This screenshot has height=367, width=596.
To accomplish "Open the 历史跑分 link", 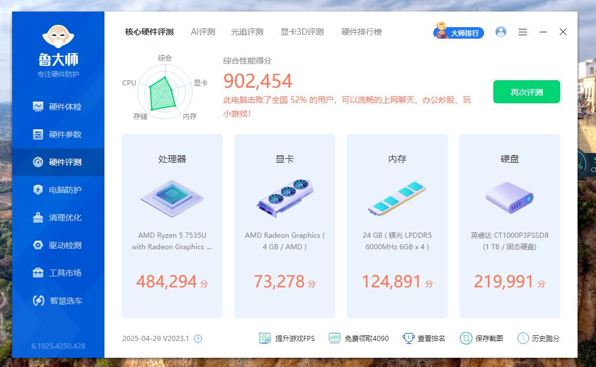I will pos(546,339).
